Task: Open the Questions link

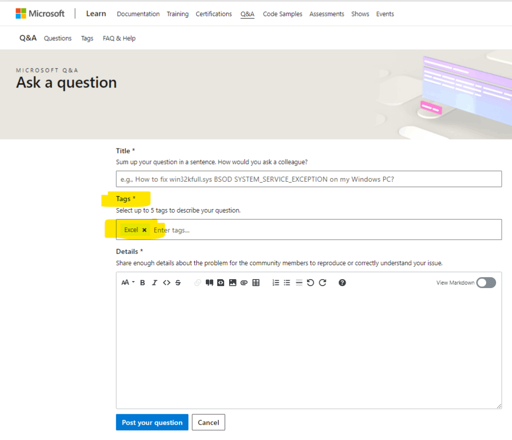Action: point(58,39)
